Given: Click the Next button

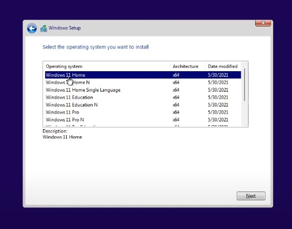Looking at the screenshot, I should click(x=251, y=196).
